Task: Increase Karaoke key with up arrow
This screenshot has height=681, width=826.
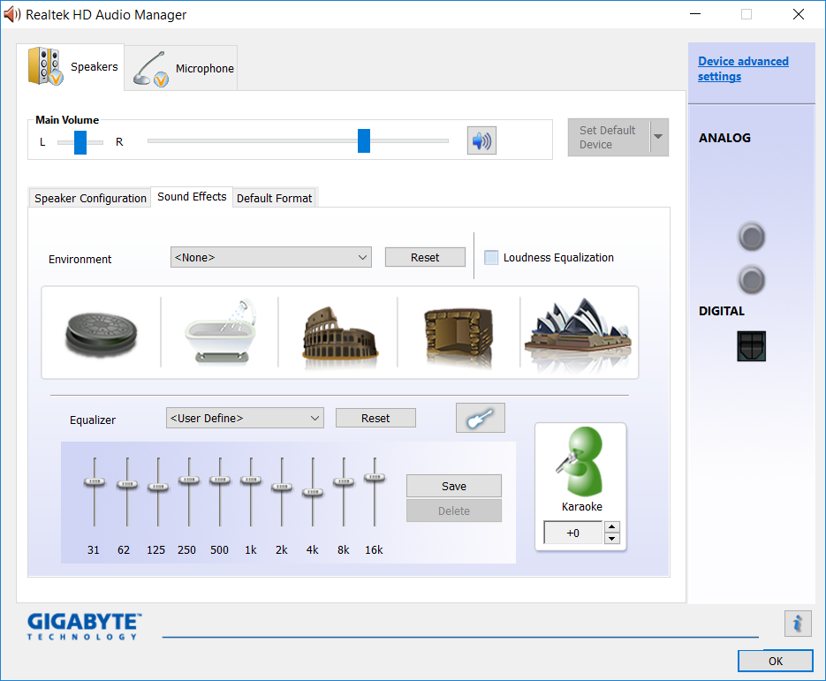Action: [611, 526]
